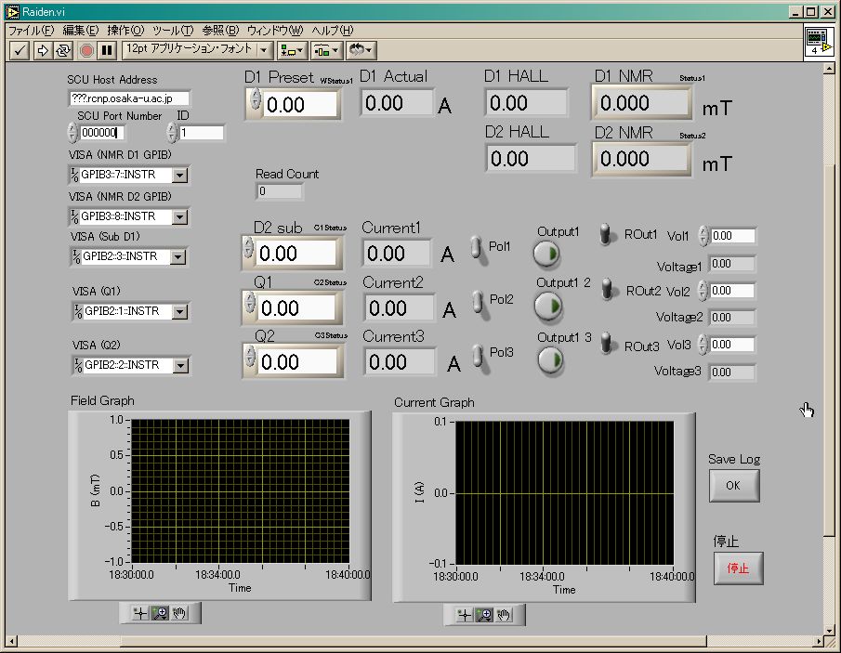Click the VI connector icon at top right
The image size is (841, 653).
(818, 42)
